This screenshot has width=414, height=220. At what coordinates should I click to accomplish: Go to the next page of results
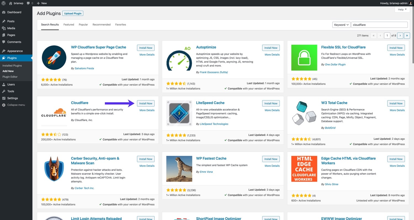pos(400,35)
